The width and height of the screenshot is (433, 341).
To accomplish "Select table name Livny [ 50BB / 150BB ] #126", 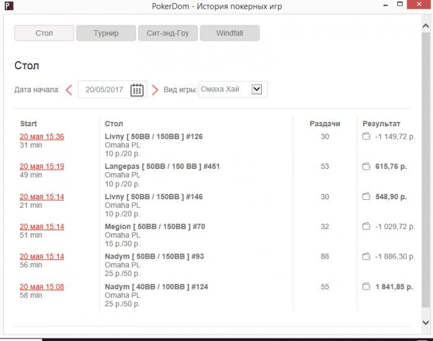I will 153,137.
